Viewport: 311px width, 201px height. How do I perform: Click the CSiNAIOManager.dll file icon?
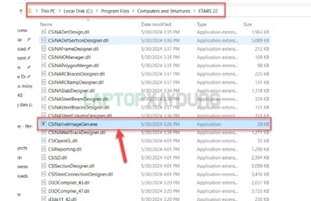(x=44, y=57)
